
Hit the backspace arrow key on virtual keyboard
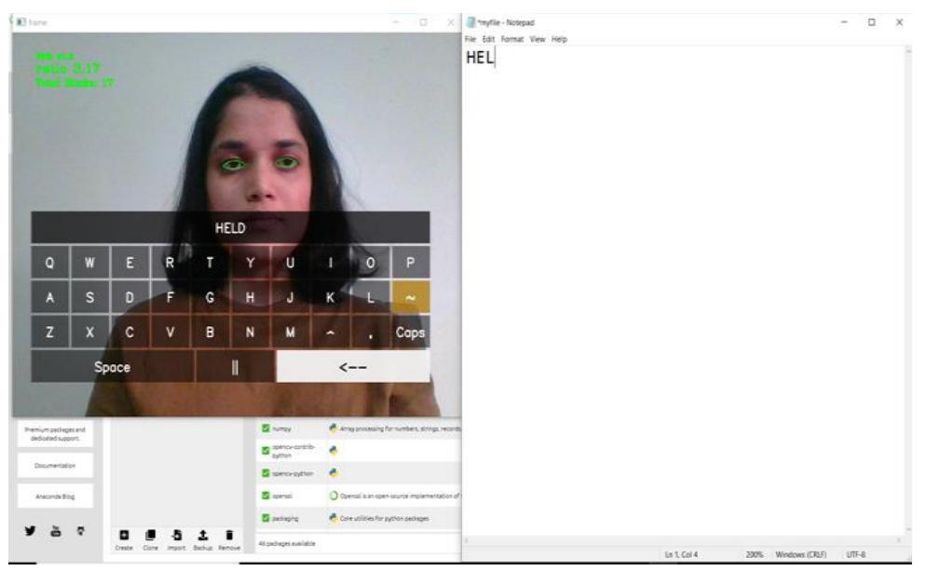pos(353,366)
